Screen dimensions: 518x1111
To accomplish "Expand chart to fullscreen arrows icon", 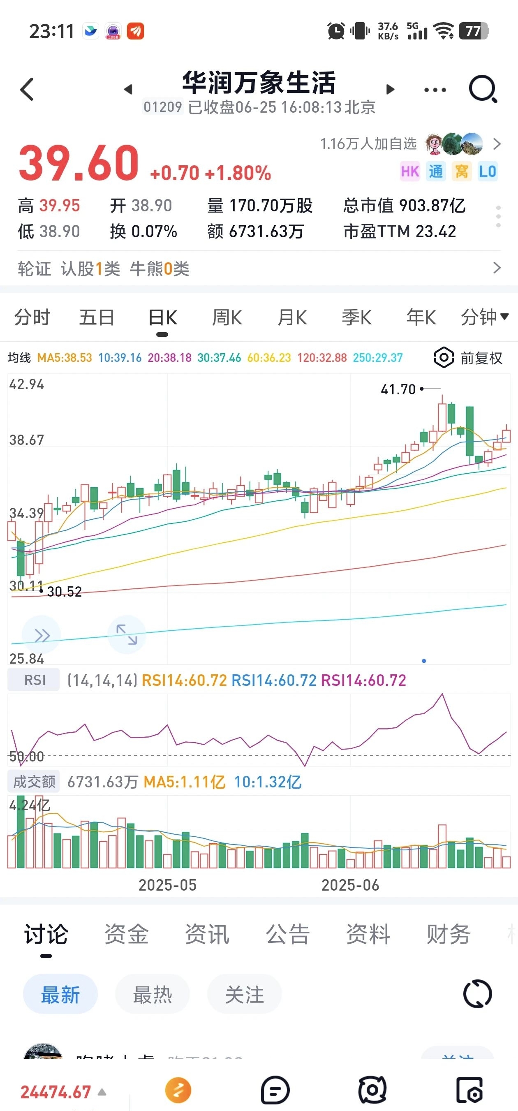I will coord(126,635).
